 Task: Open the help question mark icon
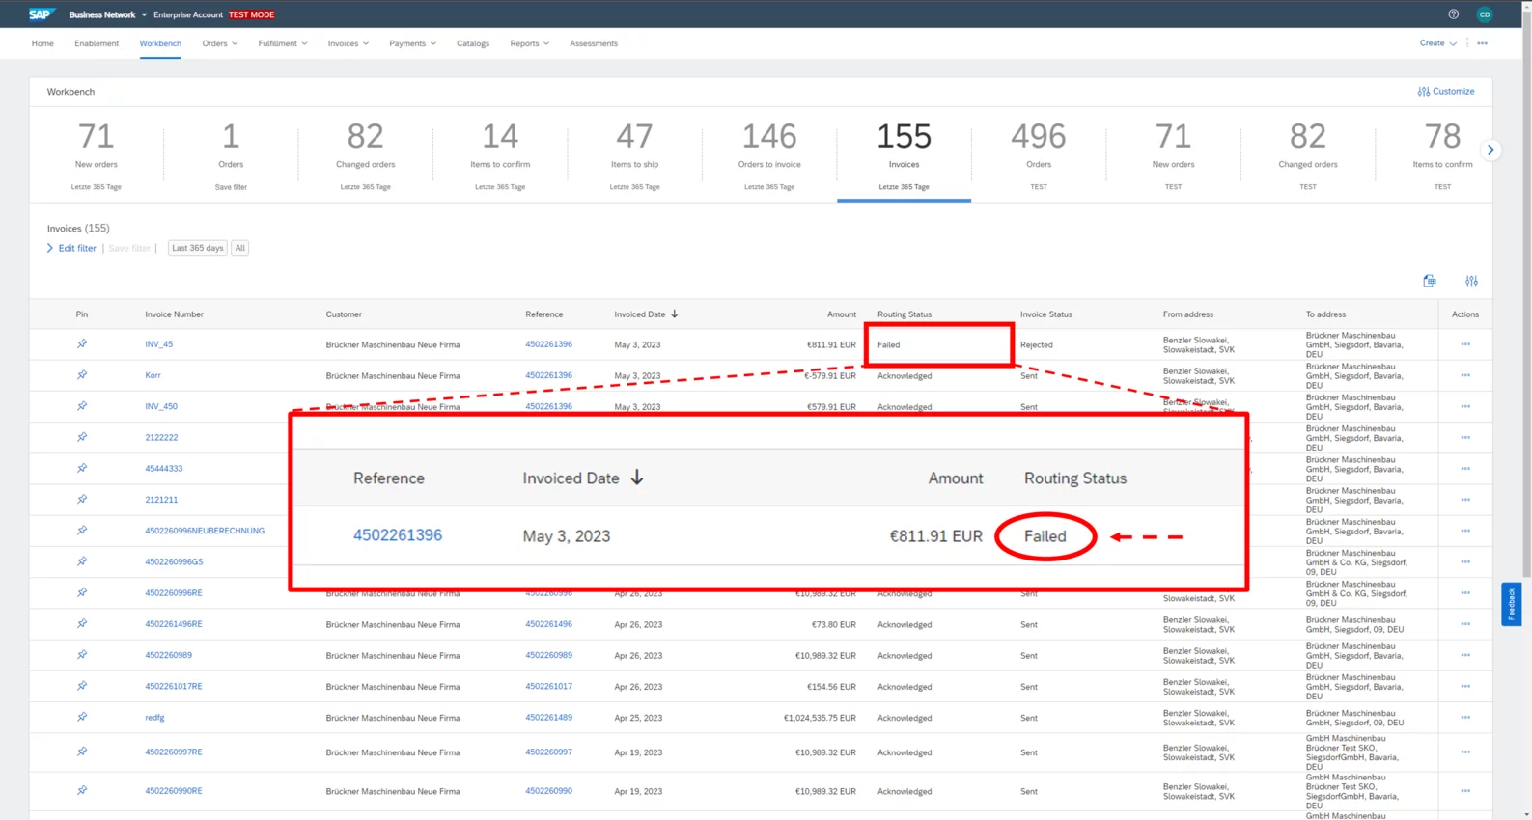[1453, 14]
